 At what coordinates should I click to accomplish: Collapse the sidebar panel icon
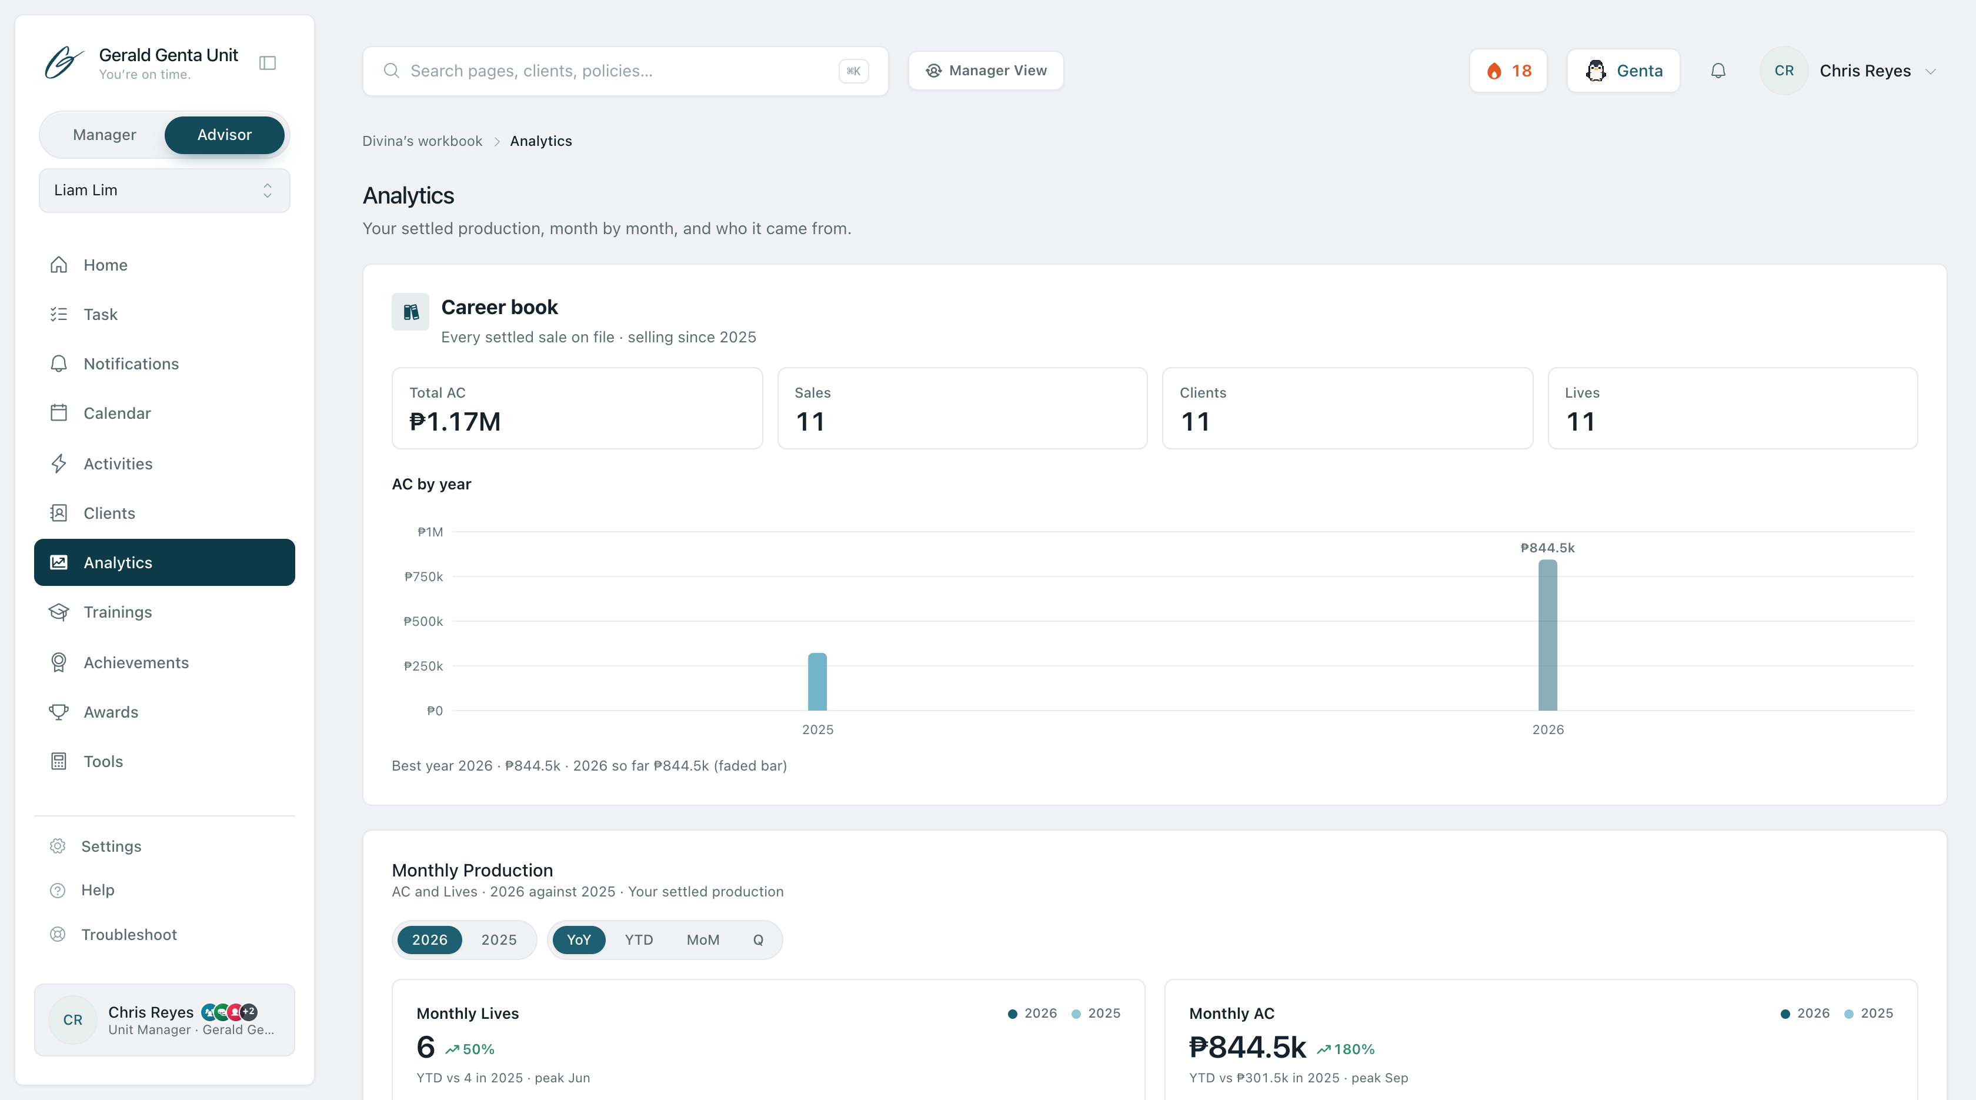pyautogui.click(x=267, y=63)
